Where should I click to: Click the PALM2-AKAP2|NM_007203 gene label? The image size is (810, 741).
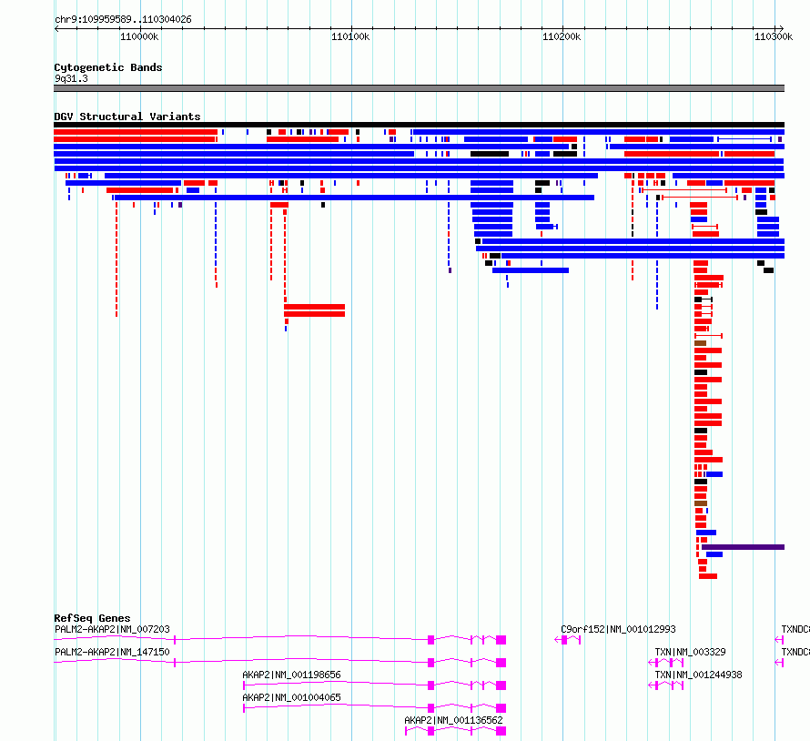click(x=112, y=629)
